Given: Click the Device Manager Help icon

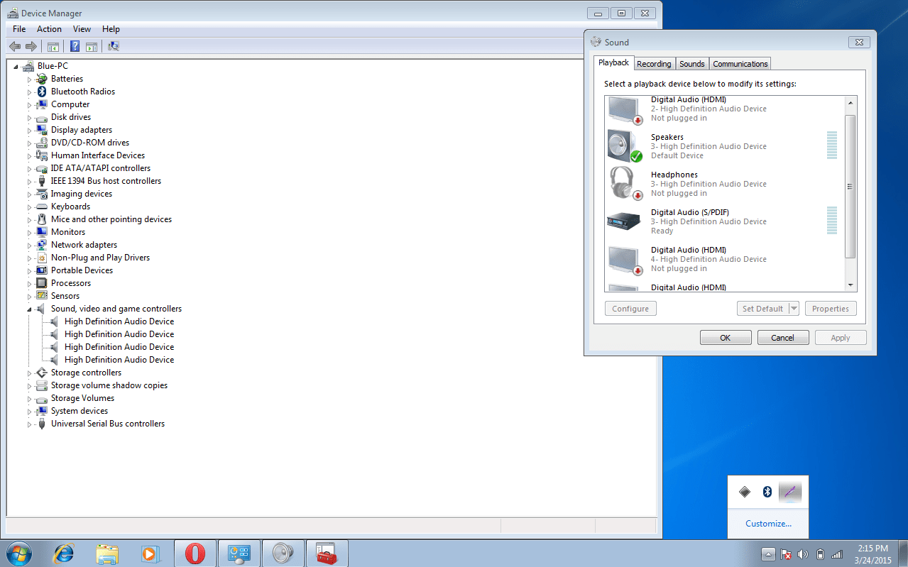Looking at the screenshot, I should (x=75, y=46).
